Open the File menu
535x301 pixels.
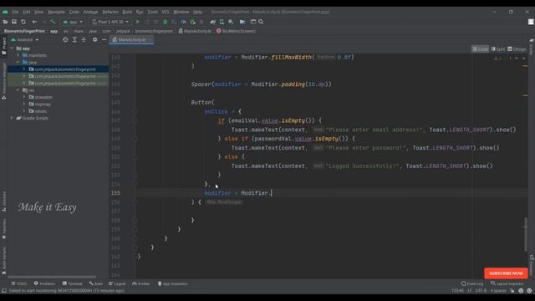[x=15, y=12]
